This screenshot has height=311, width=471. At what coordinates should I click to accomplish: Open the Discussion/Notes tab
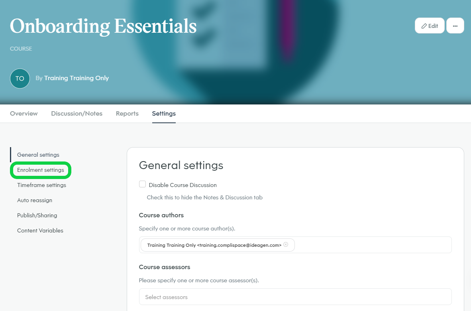[x=77, y=114]
